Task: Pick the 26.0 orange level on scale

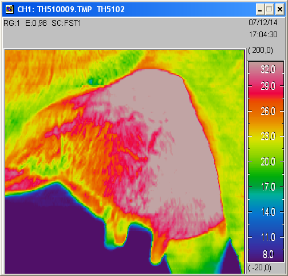Action: 268,111
